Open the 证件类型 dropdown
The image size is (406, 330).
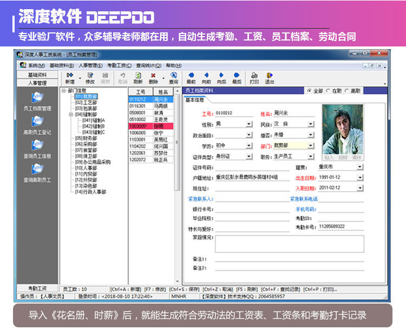click(x=249, y=156)
